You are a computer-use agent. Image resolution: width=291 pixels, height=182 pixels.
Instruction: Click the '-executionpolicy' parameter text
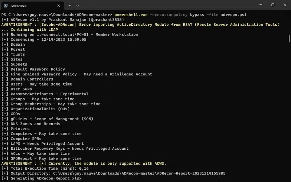[169, 15]
